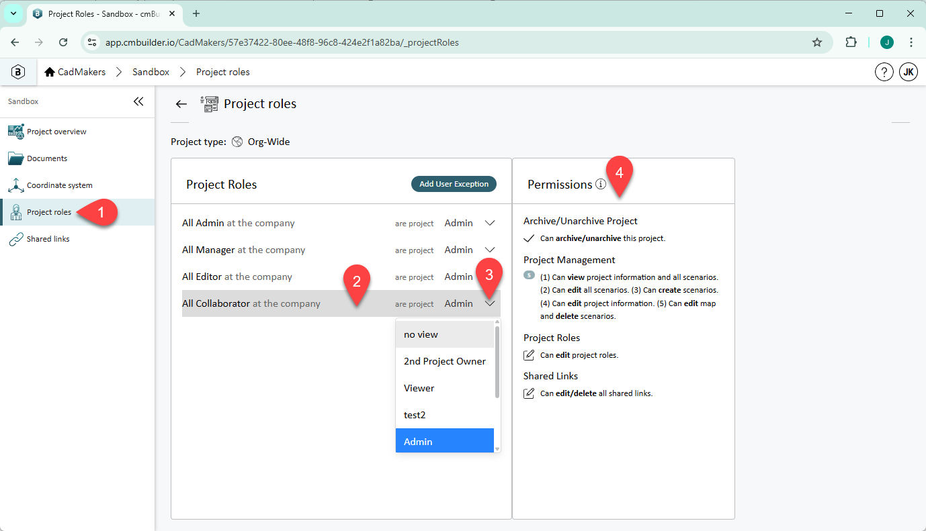Close the Project Roles browser tab

click(173, 13)
